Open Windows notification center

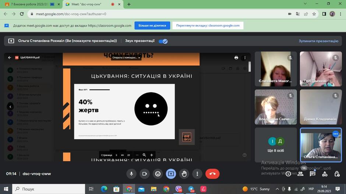point(338,189)
